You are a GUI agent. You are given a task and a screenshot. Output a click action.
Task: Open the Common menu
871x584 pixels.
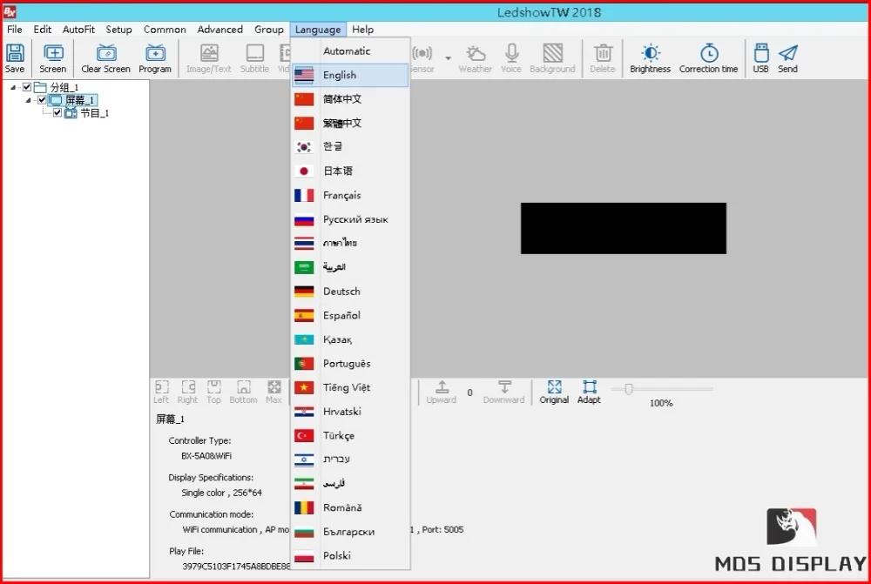pyautogui.click(x=165, y=30)
